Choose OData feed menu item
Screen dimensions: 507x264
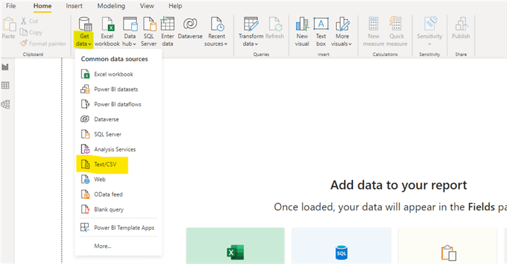[118, 195]
